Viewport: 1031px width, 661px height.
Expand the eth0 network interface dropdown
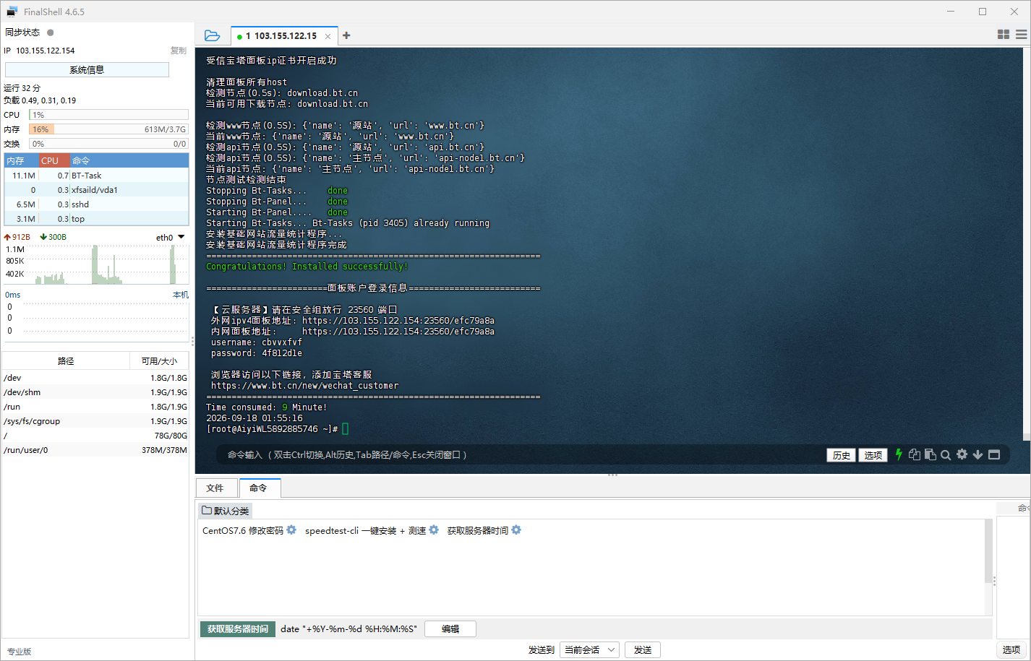181,237
